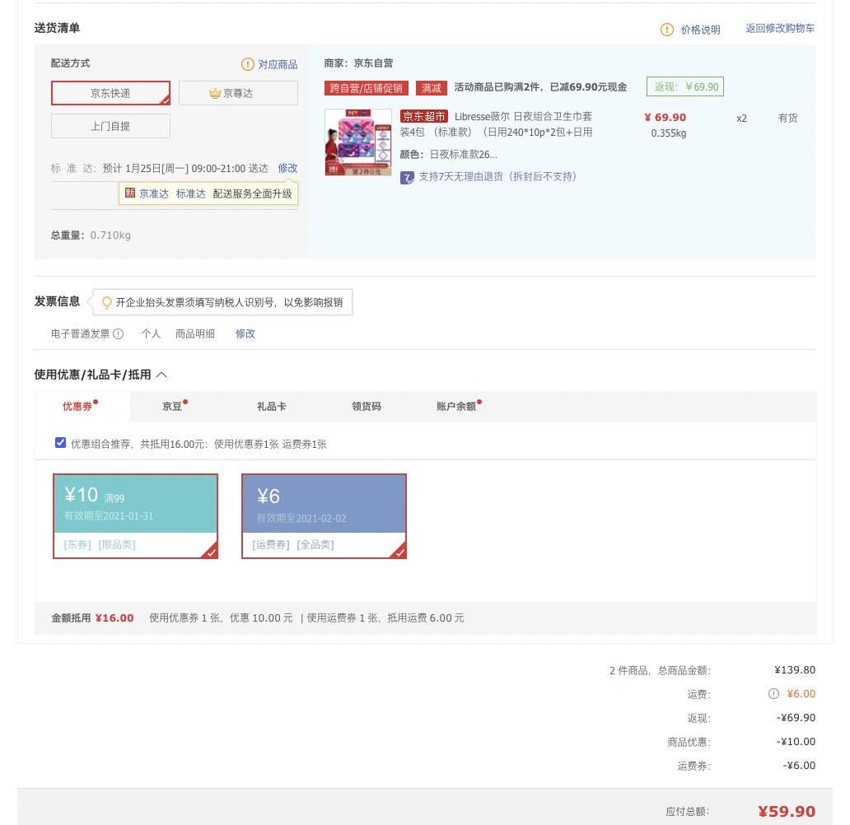Viewport: 850px width, 825px height.
Task: Click 支持7天无理由退货 link
Action: [497, 177]
